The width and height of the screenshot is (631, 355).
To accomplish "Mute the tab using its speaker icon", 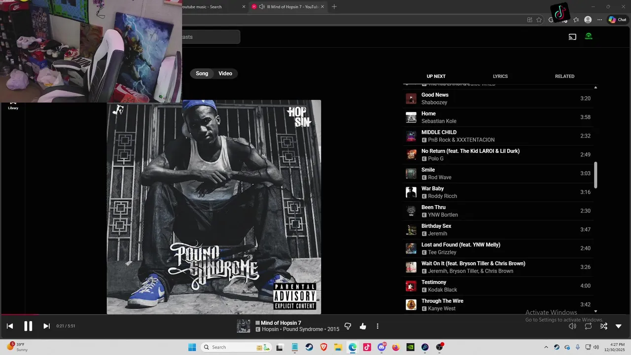I will point(262,7).
